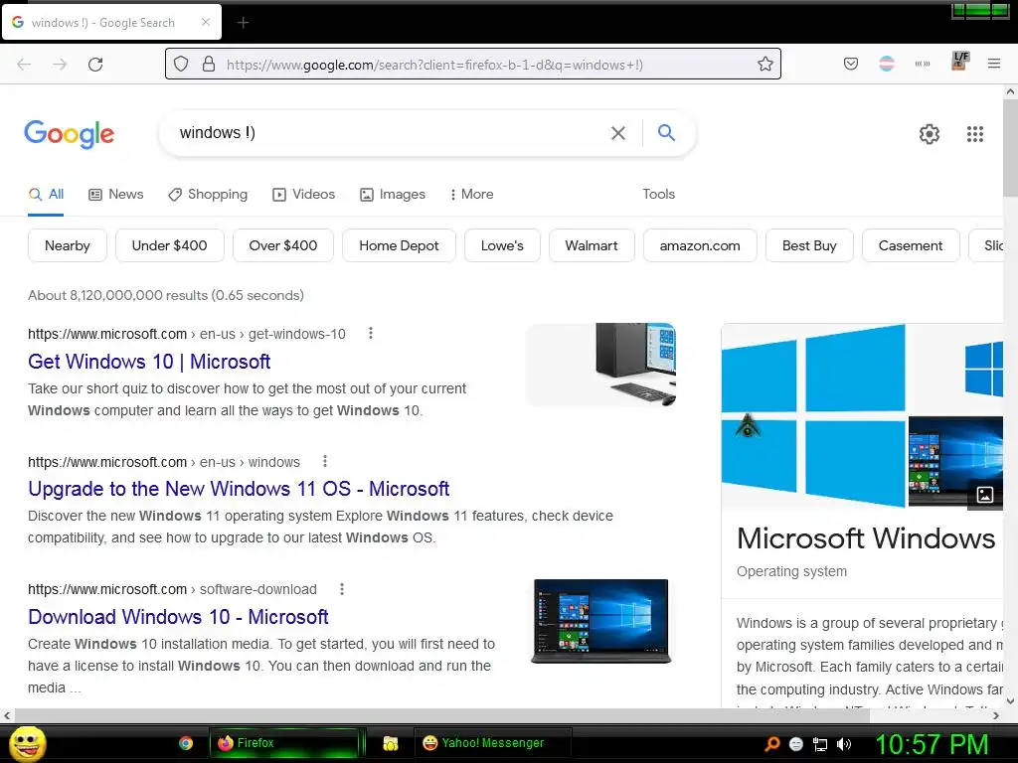Apply the Over $400 filter chip
This screenshot has width=1018, height=763.
[x=283, y=245]
